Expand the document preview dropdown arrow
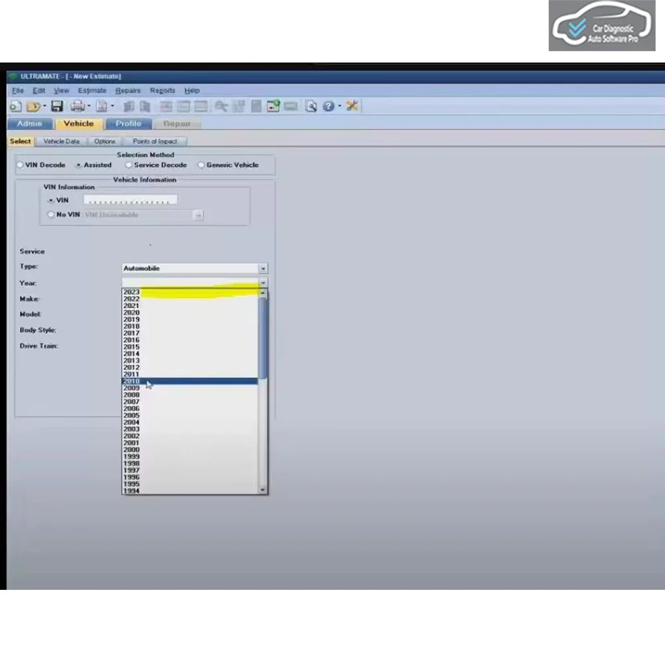The height and width of the screenshot is (665, 665). pos(112,106)
